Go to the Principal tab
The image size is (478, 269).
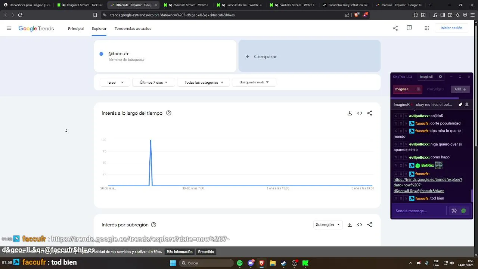pyautogui.click(x=76, y=29)
